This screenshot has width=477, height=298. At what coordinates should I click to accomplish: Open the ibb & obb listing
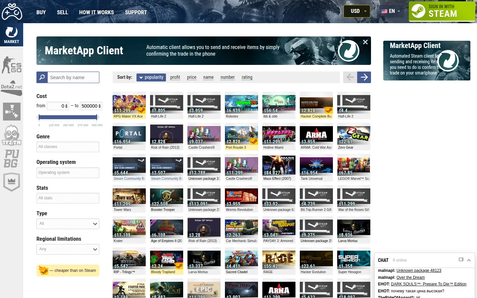click(279, 106)
